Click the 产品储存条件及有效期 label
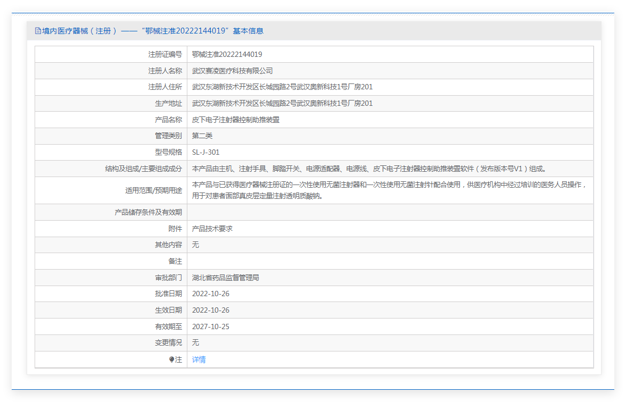 pos(148,213)
